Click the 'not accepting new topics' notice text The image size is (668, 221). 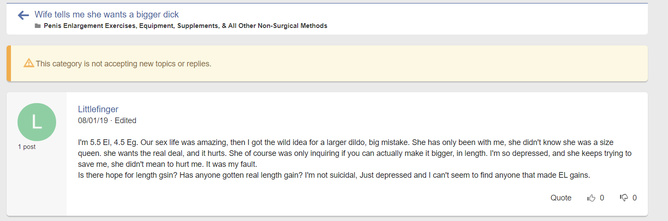point(124,64)
